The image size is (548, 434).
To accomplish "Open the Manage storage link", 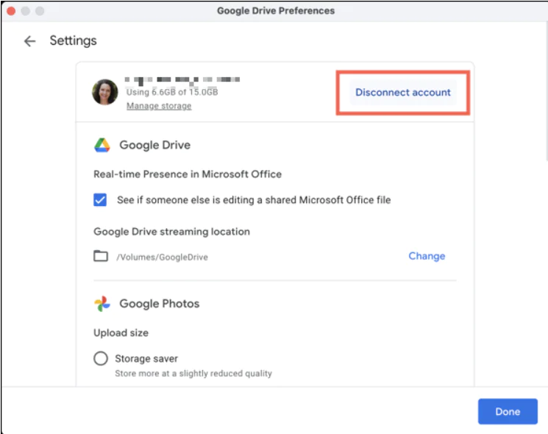I will [x=159, y=106].
